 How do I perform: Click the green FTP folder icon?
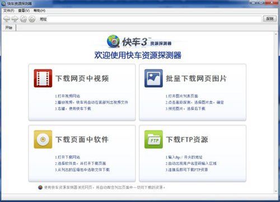(153, 139)
